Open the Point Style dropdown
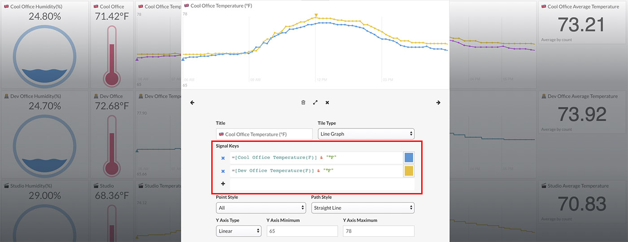628x242 pixels. (x=261, y=208)
